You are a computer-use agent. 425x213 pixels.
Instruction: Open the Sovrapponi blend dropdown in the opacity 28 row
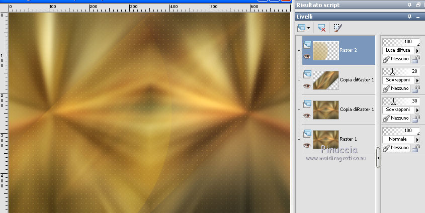pyautogui.click(x=417, y=80)
